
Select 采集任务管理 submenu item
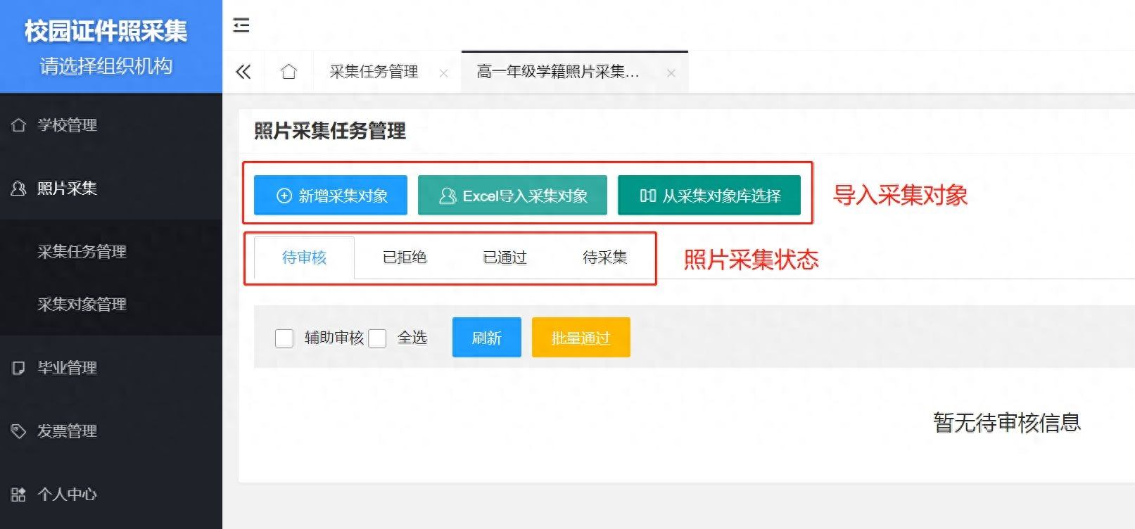82,252
